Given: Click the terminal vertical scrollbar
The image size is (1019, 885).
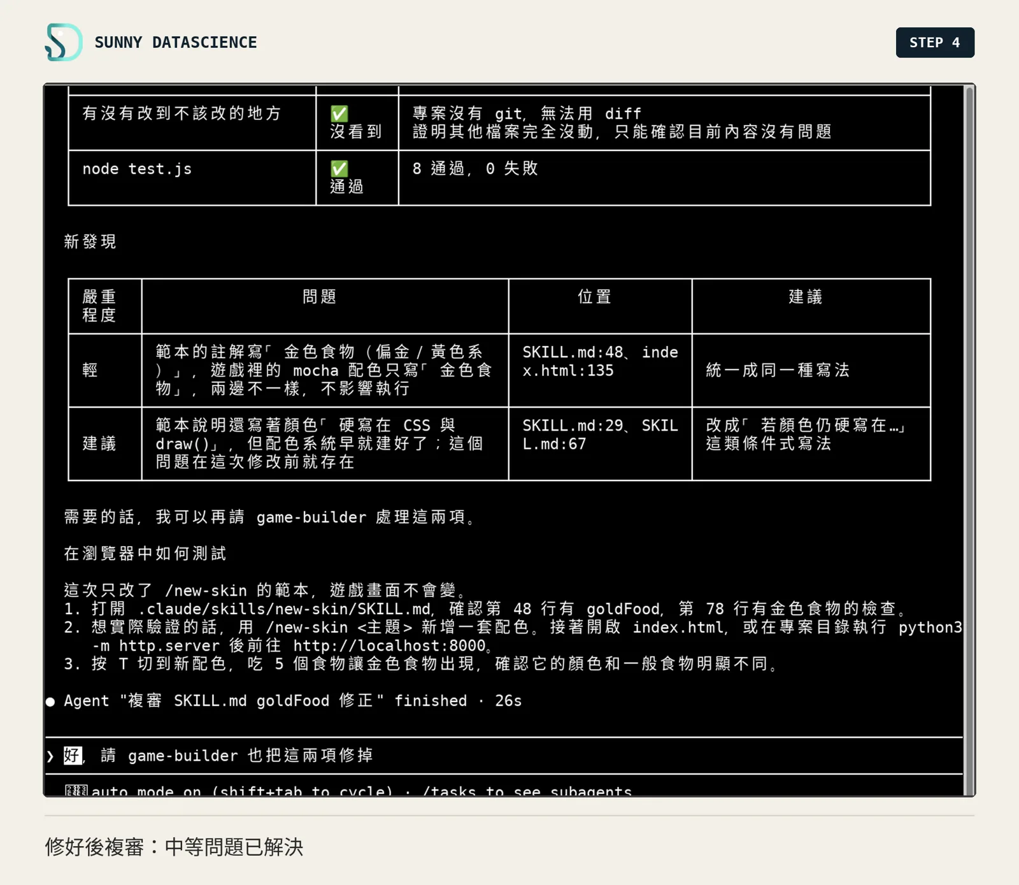Looking at the screenshot, I should pos(969,440).
